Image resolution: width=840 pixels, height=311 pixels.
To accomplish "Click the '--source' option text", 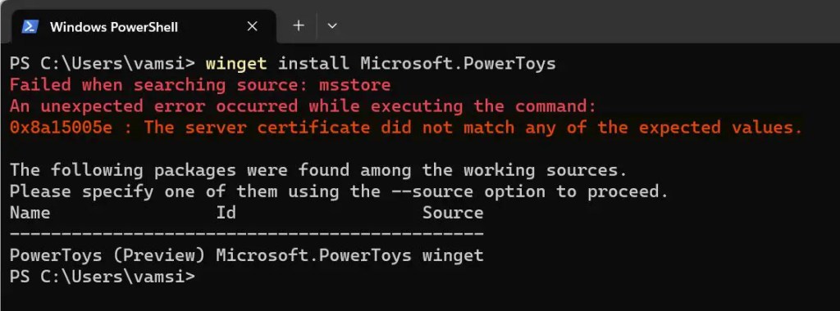I will 432,192.
